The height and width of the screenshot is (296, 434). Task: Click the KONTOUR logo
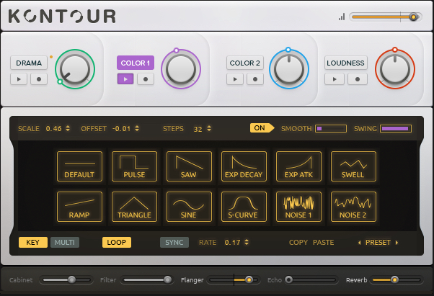point(62,17)
